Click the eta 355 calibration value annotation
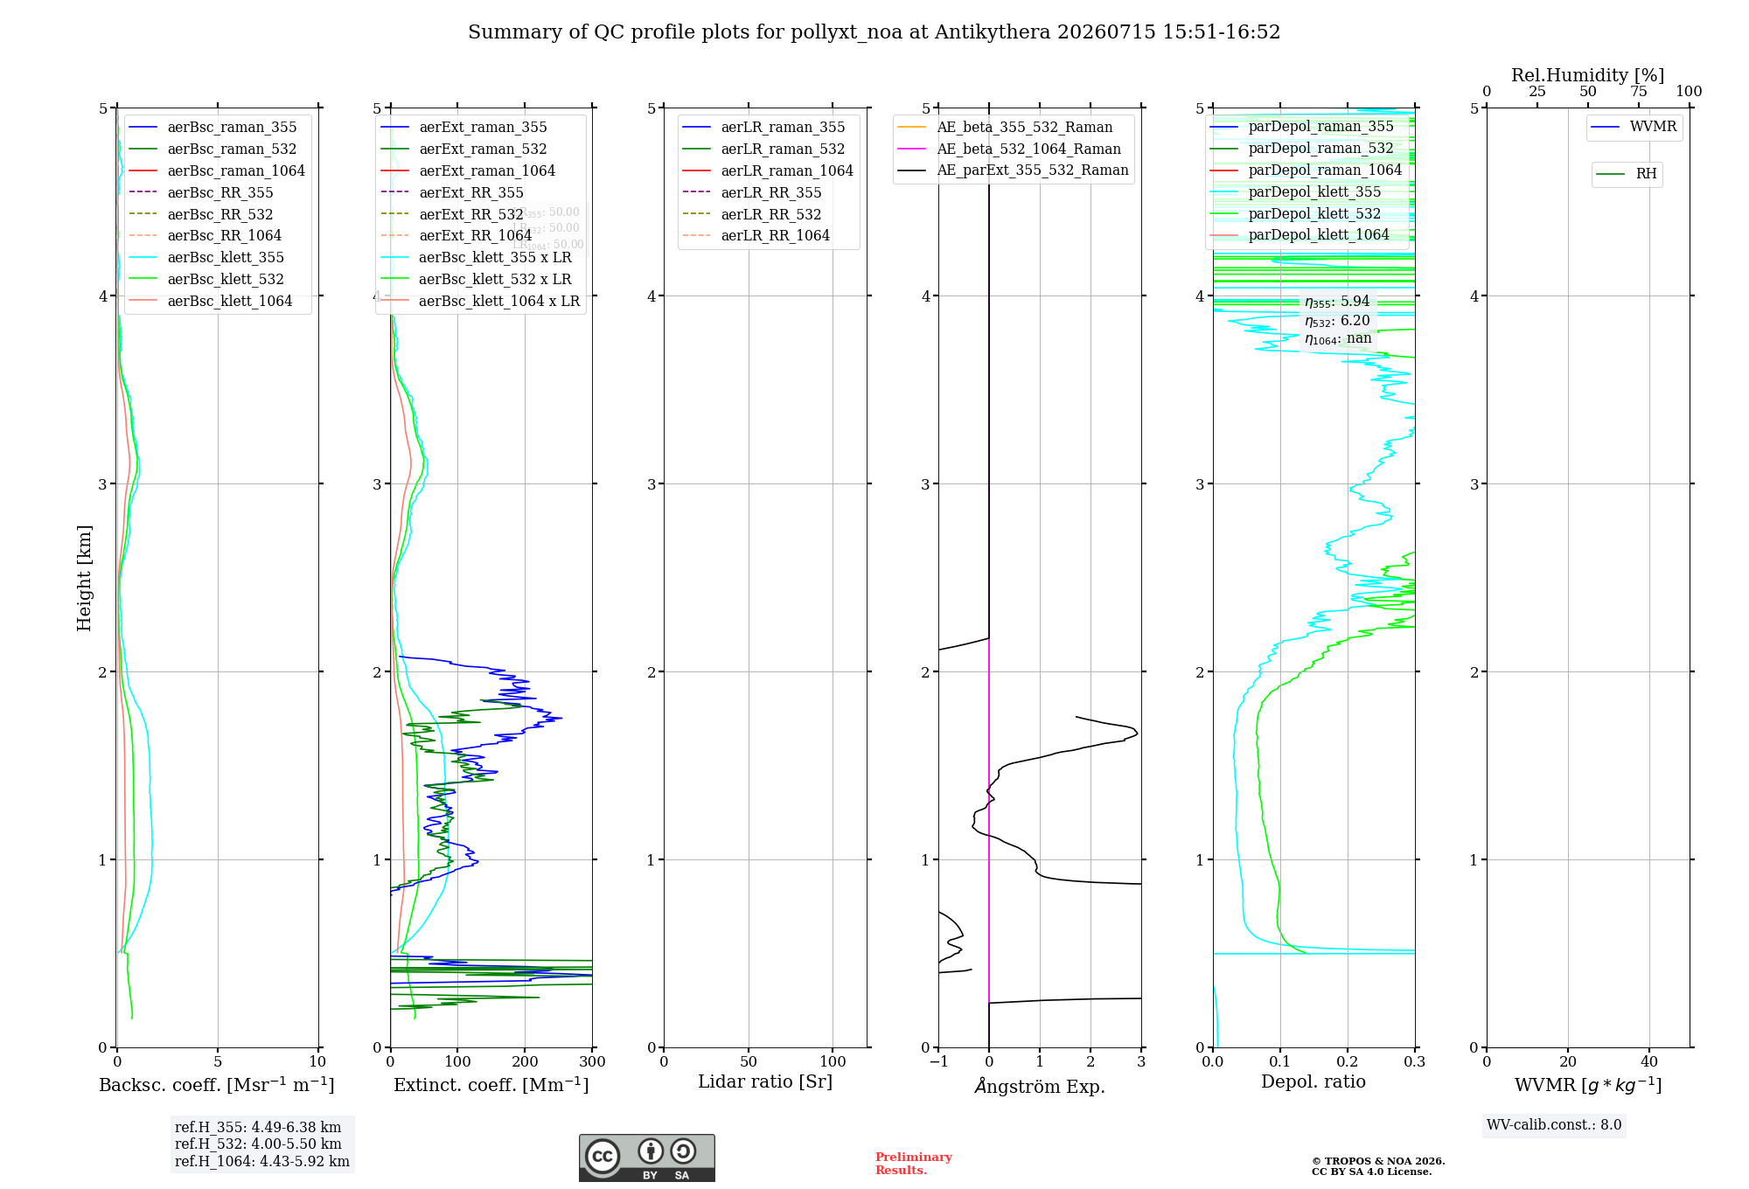The width and height of the screenshot is (1749, 1189). tap(1337, 302)
